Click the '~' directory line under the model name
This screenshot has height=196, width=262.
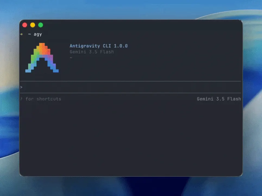[71, 58]
